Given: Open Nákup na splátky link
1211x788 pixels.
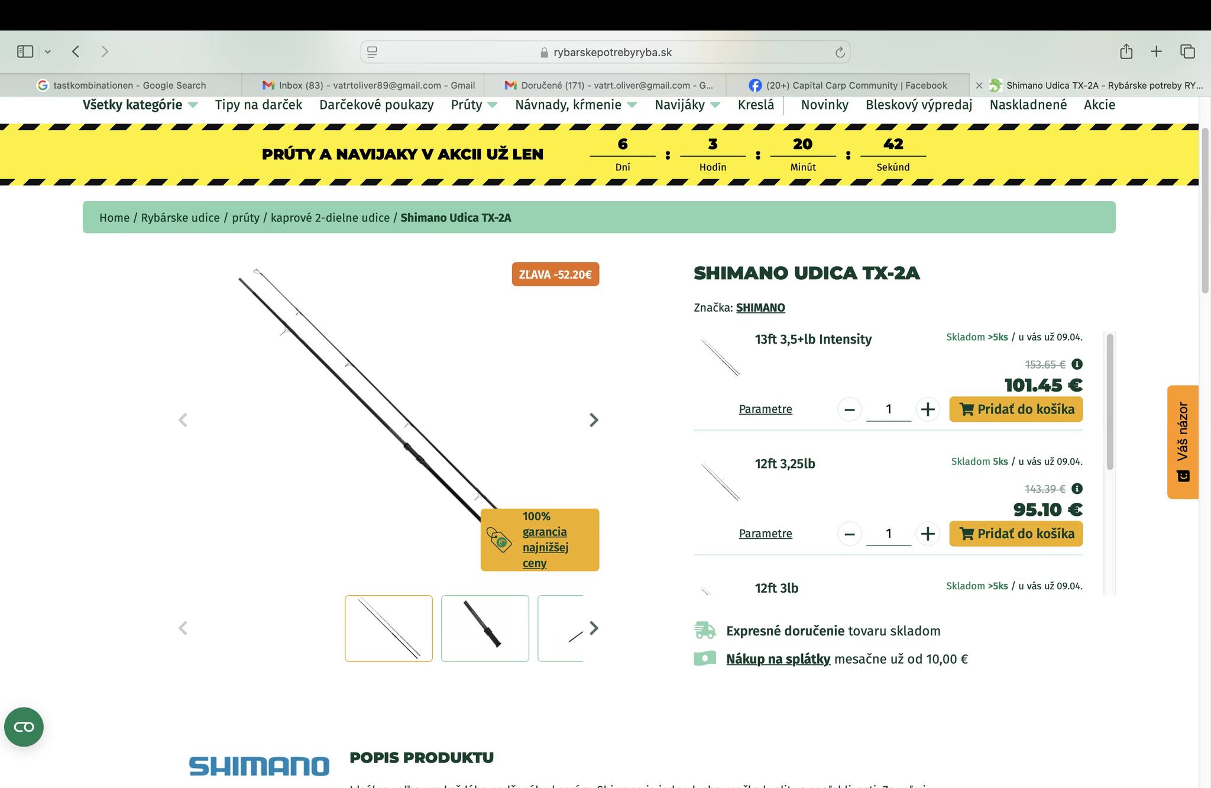Looking at the screenshot, I should [x=778, y=659].
